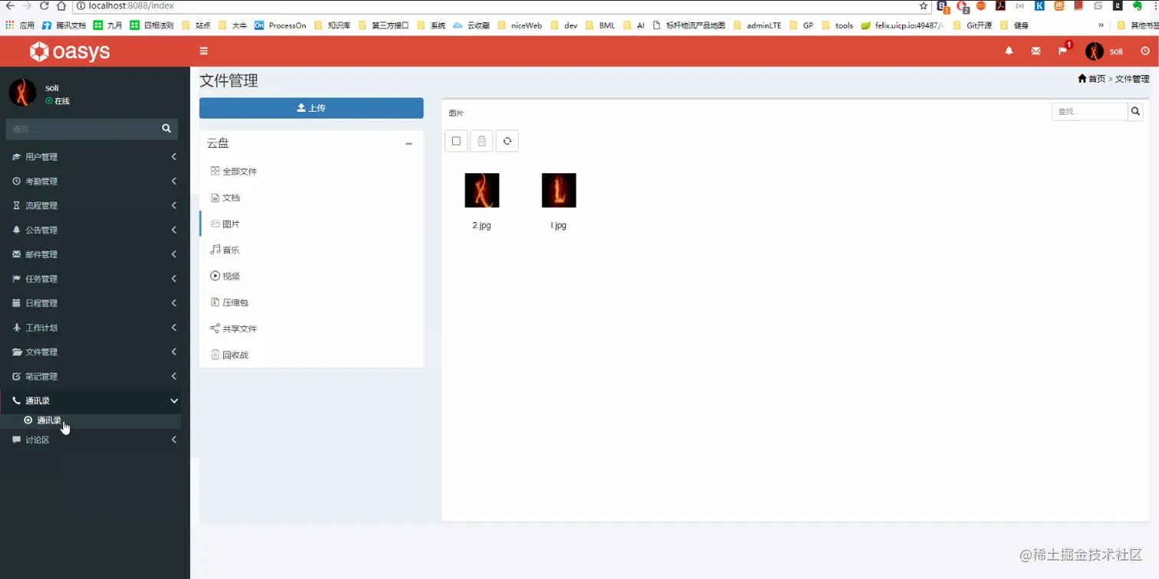
Task: Click the search magnifier button in file panel
Action: click(1135, 112)
